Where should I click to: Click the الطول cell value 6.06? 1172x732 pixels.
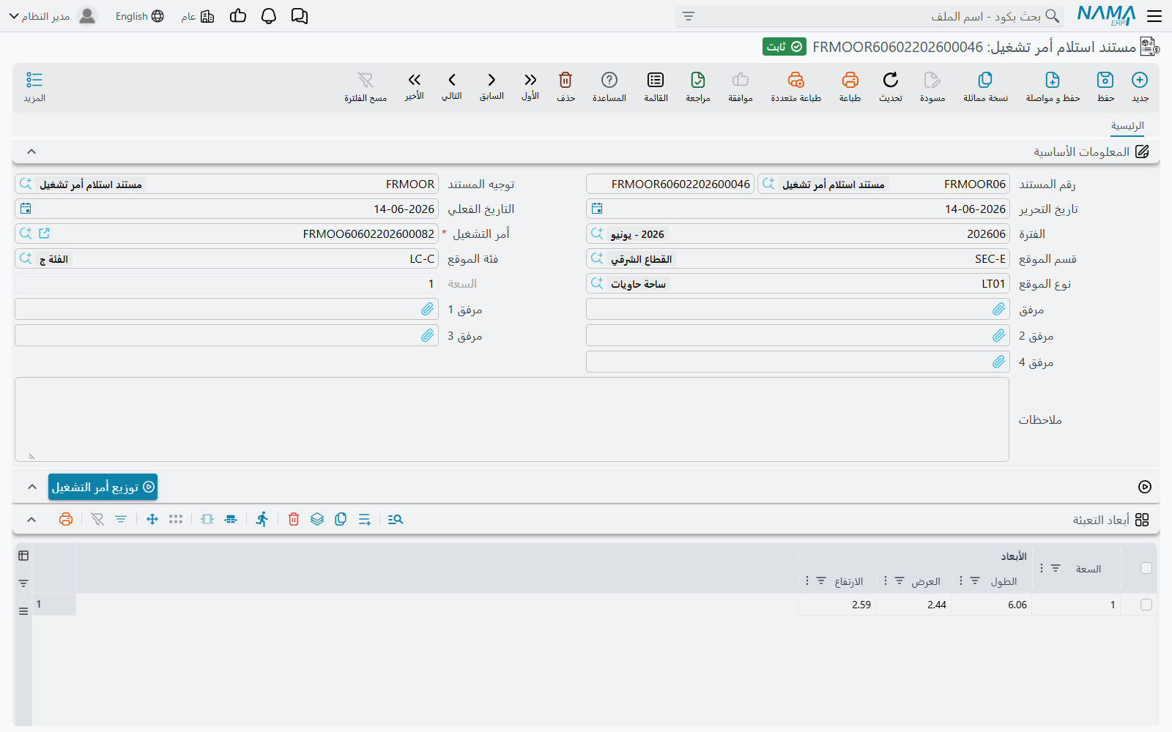tap(992, 605)
